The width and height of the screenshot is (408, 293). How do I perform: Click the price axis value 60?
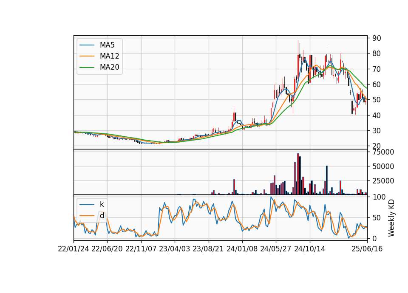tap(377, 85)
